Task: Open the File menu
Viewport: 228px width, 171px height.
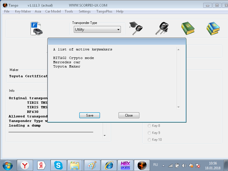Action: (x=7, y=11)
